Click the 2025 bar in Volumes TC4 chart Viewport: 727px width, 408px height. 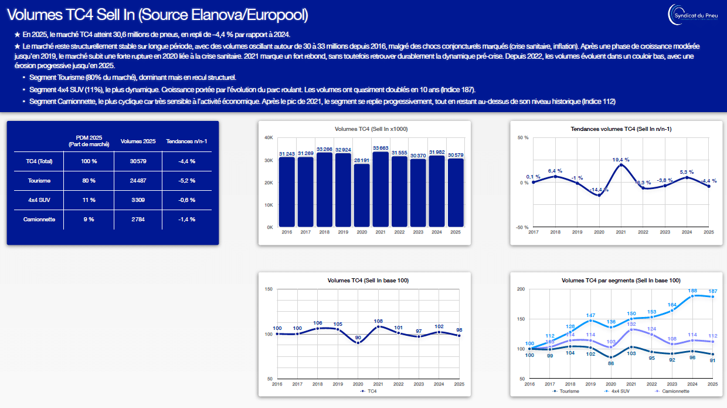click(456, 193)
